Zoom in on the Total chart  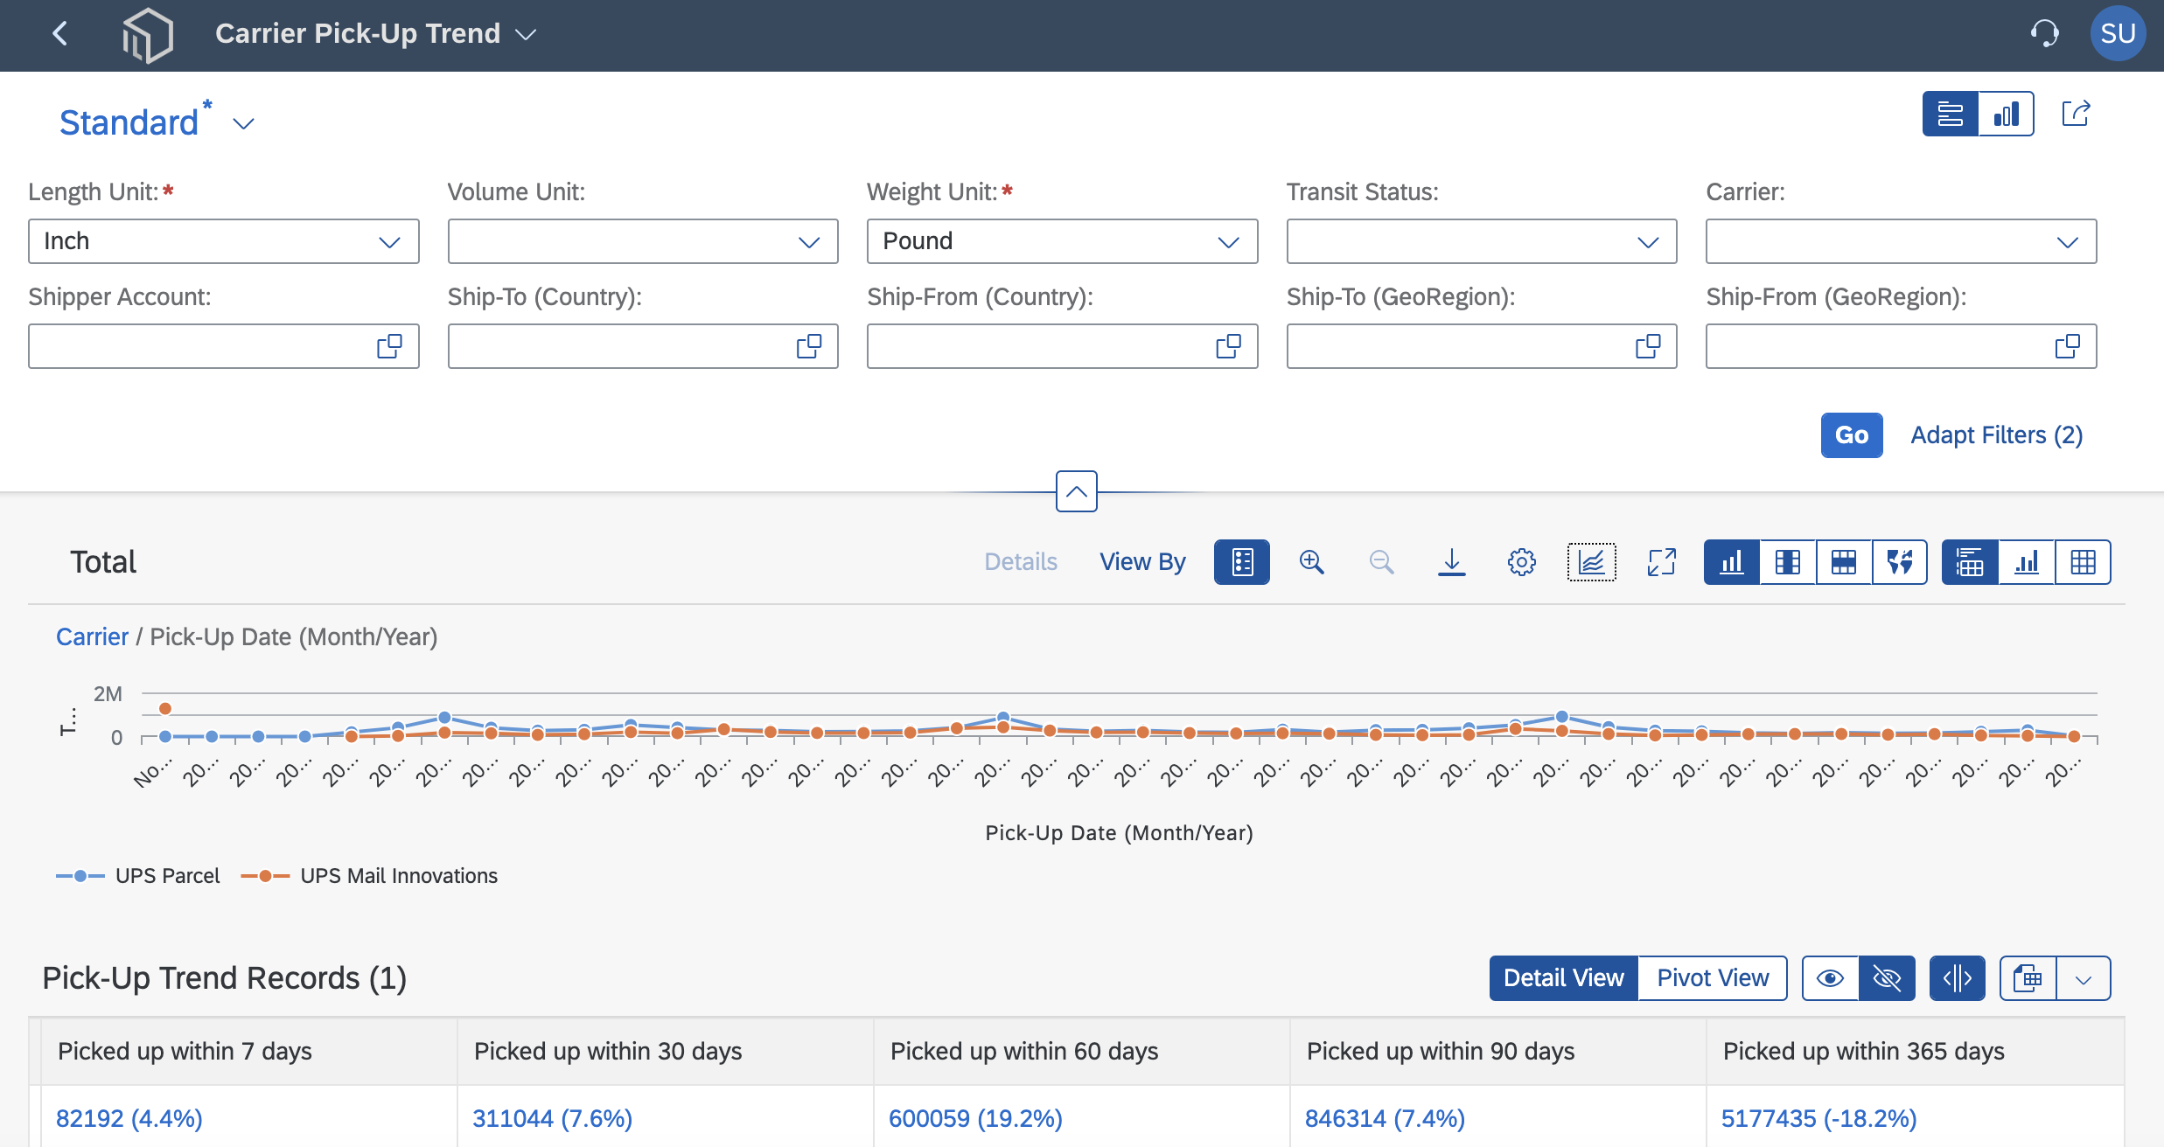point(1311,562)
